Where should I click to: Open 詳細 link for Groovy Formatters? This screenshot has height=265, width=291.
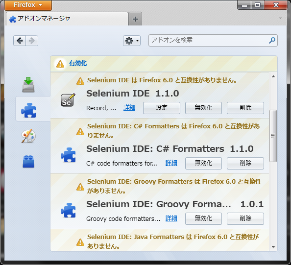coord(171,218)
